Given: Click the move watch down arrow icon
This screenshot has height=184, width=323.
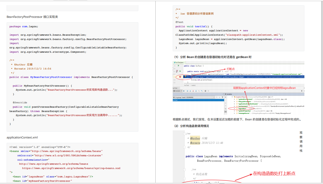Looking at the screenshot, I should [x=225, y=106].
